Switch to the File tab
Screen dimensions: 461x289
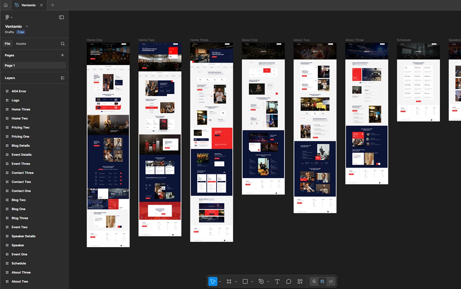(x=7, y=44)
